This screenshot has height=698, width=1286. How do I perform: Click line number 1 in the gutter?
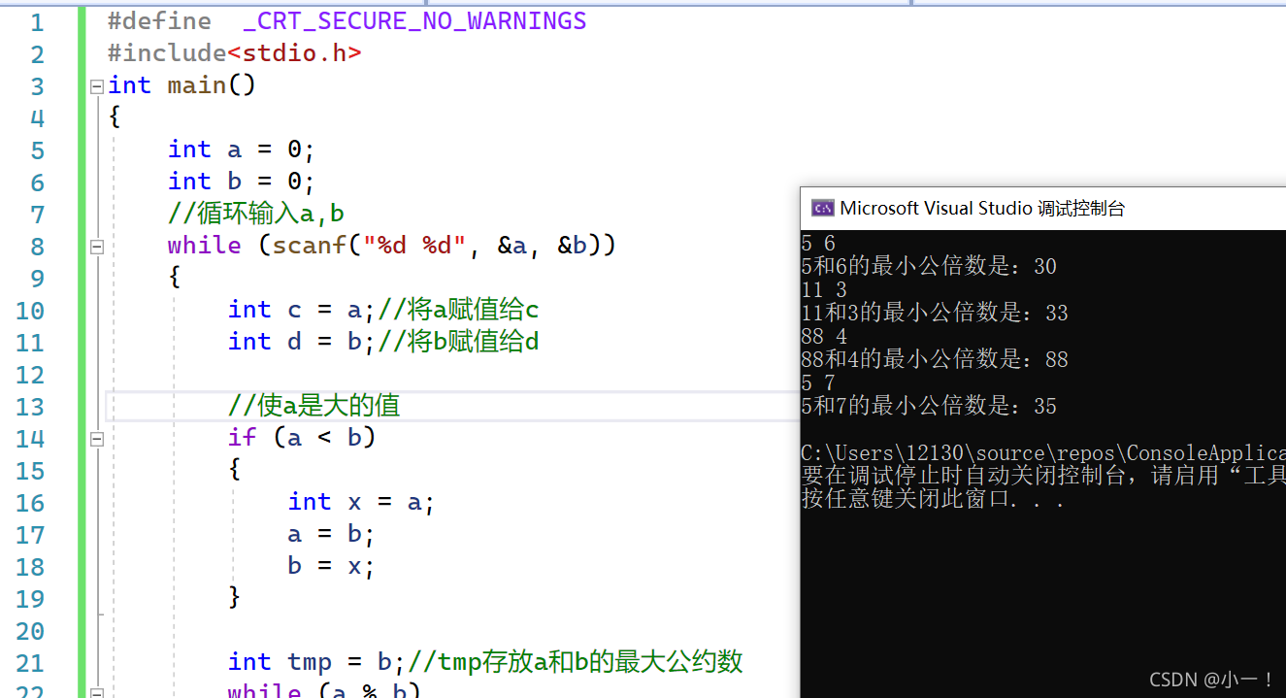37,22
